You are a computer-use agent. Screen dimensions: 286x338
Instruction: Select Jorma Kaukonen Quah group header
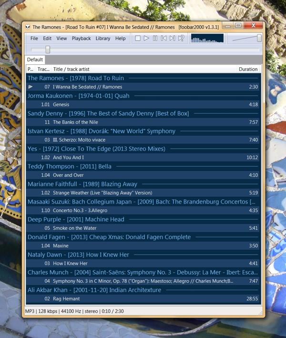(x=143, y=96)
